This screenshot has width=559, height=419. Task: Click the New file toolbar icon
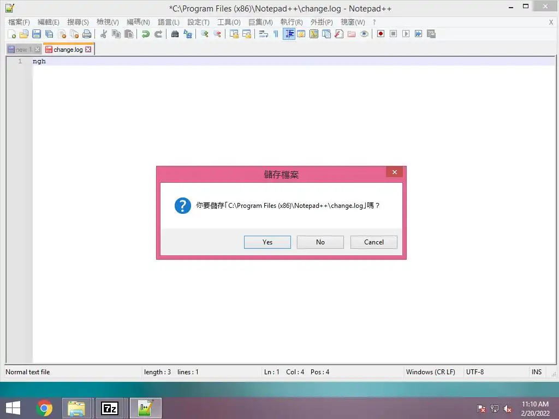[x=12, y=34]
